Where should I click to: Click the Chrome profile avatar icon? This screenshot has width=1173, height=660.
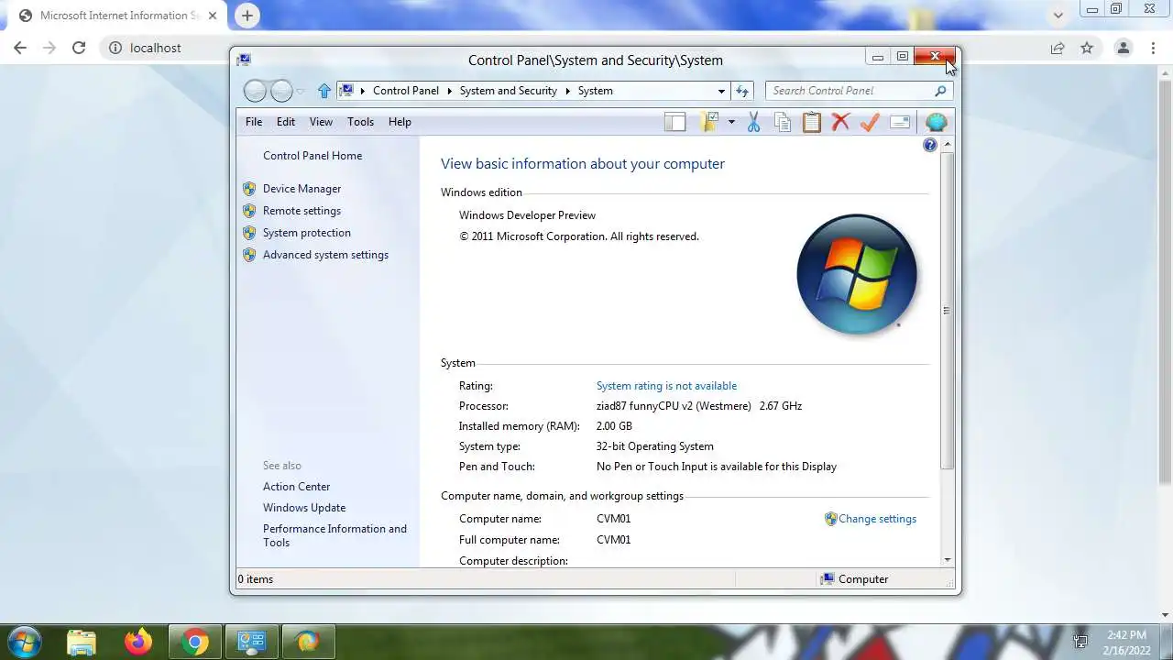coord(1123,48)
